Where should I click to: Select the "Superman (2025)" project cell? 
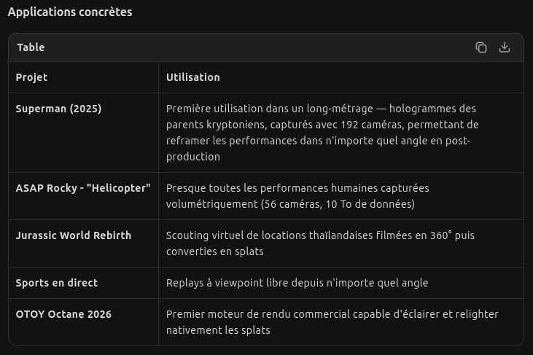(58, 109)
